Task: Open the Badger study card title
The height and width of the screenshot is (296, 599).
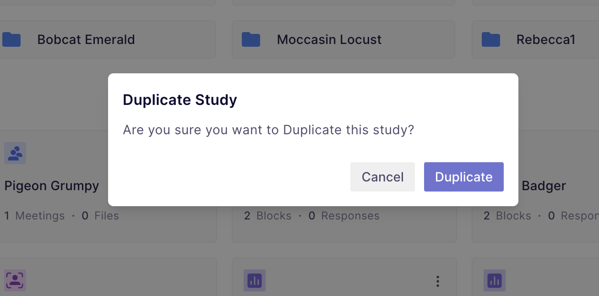Action: pyautogui.click(x=544, y=186)
